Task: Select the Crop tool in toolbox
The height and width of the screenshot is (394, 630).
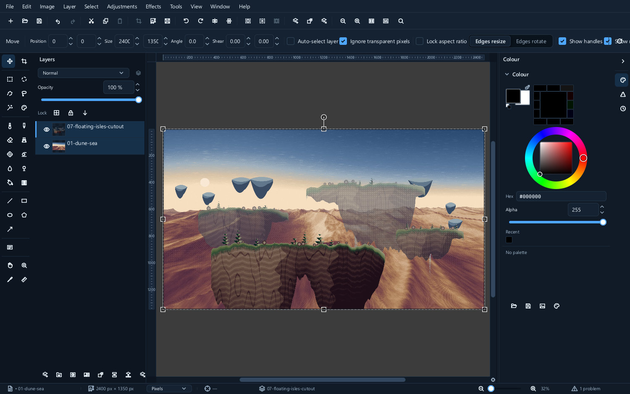Action: point(24,61)
